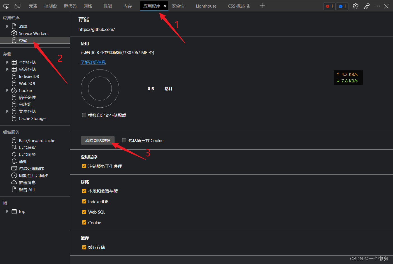Open the 内存 tab
The image size is (393, 264).
(127, 6)
